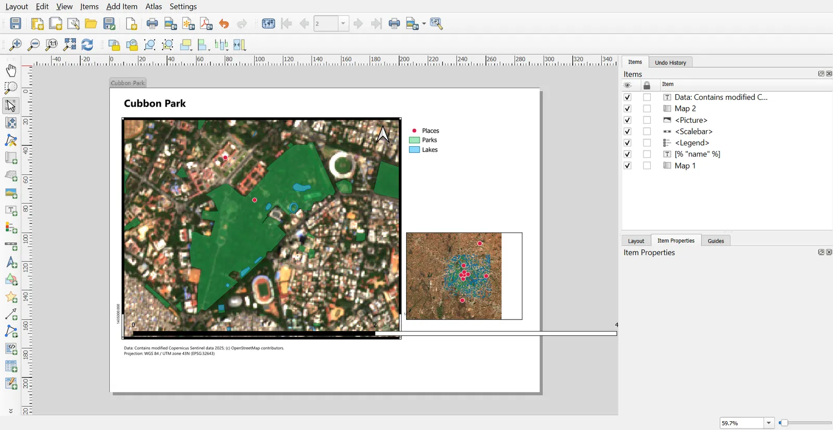Select the Zoom tool in left toolbar
Image resolution: width=833 pixels, height=430 pixels.
[11, 87]
